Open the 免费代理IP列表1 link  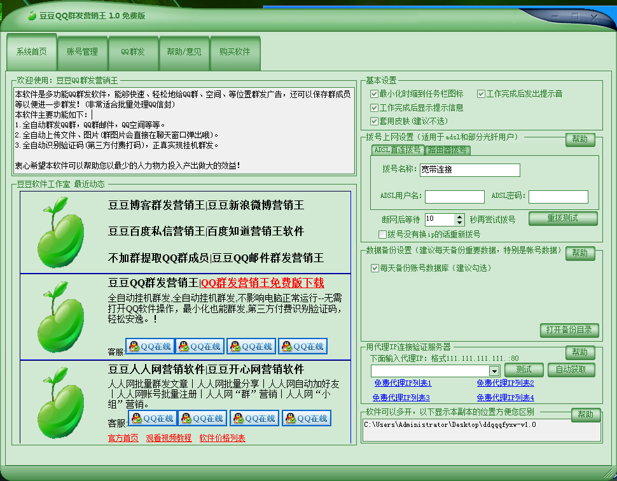(x=403, y=384)
